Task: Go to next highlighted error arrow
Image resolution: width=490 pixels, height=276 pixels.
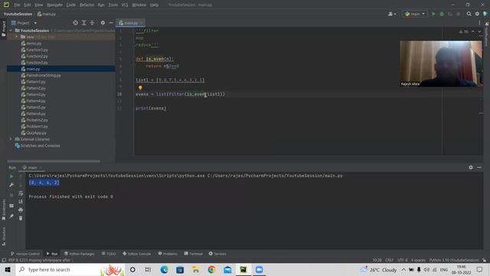Action: pos(479,31)
